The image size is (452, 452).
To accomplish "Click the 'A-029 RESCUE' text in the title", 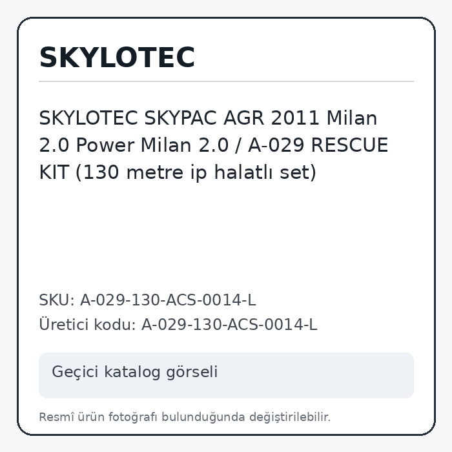I will point(318,145).
